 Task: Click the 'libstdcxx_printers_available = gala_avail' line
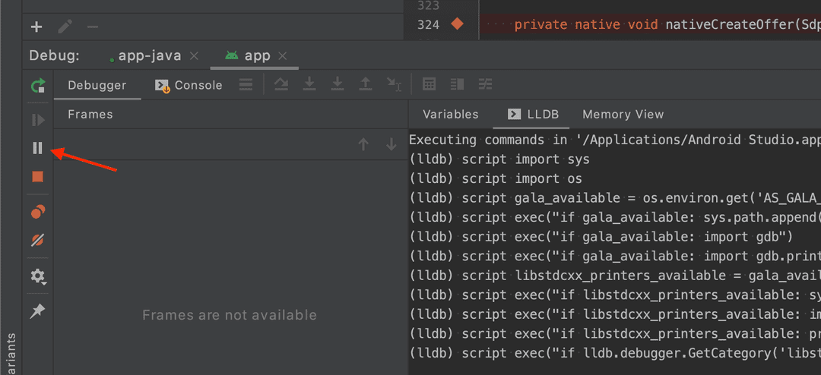[x=615, y=275]
